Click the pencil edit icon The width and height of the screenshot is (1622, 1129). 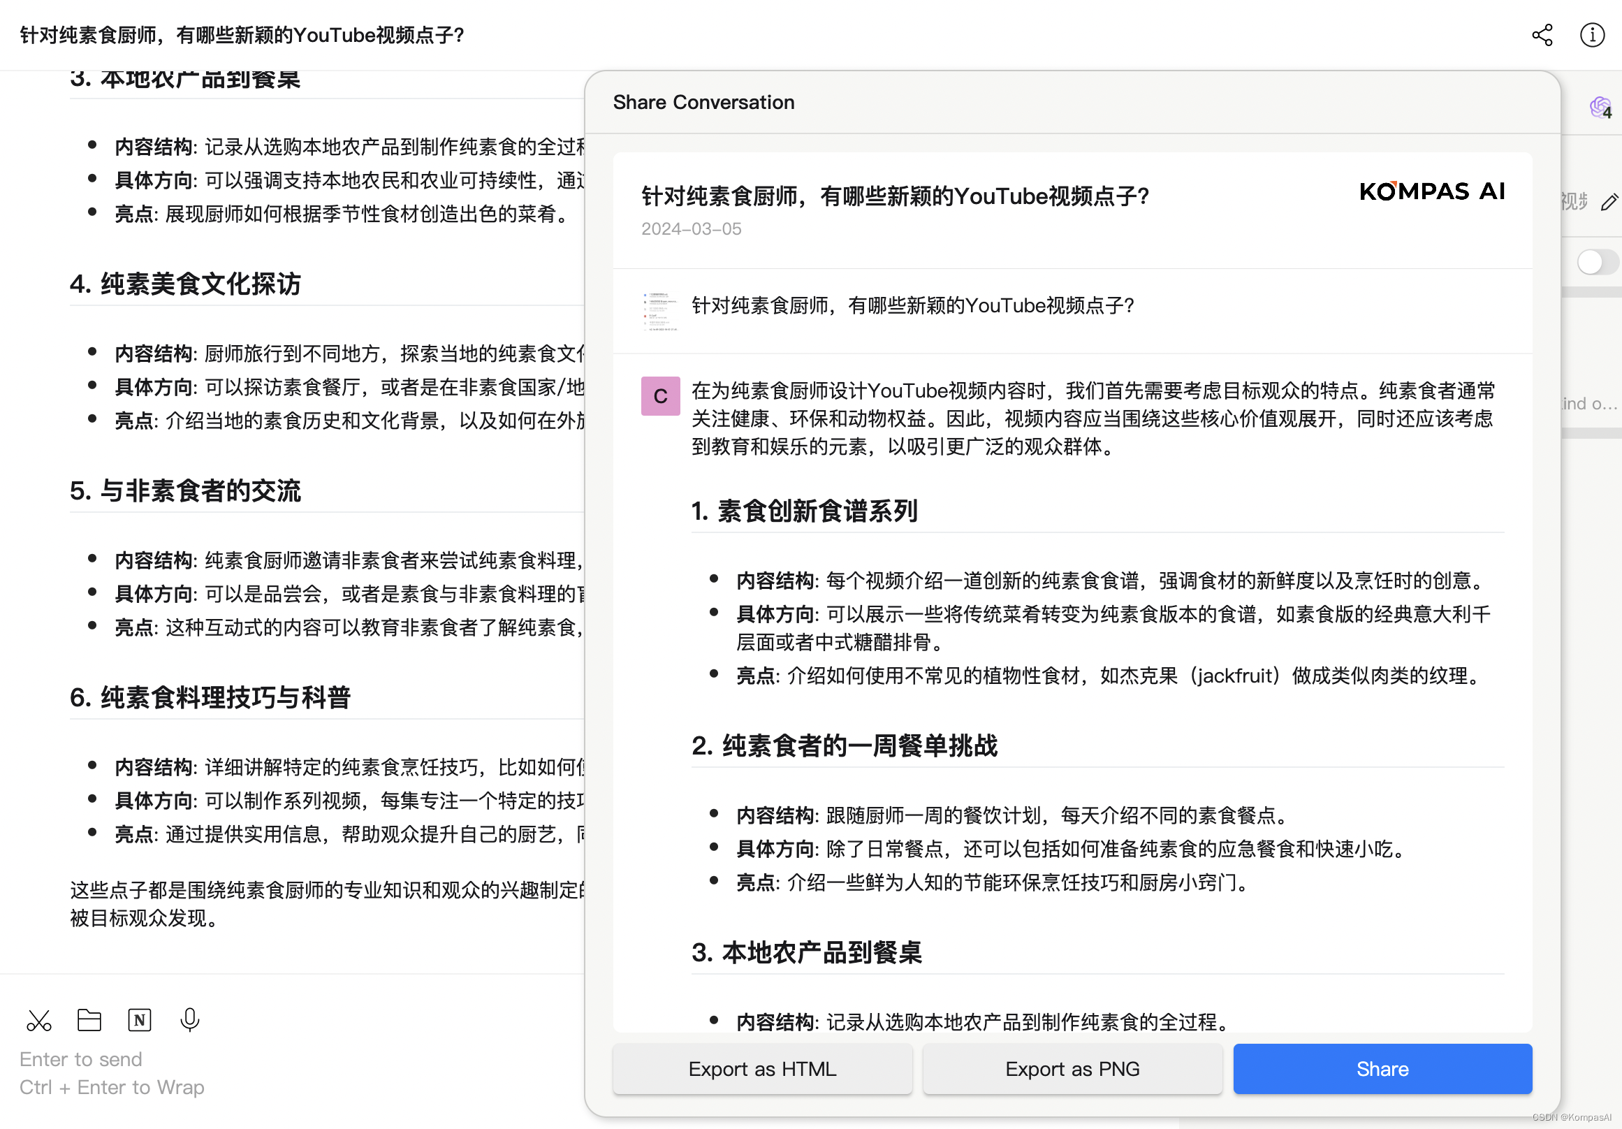(x=1609, y=203)
